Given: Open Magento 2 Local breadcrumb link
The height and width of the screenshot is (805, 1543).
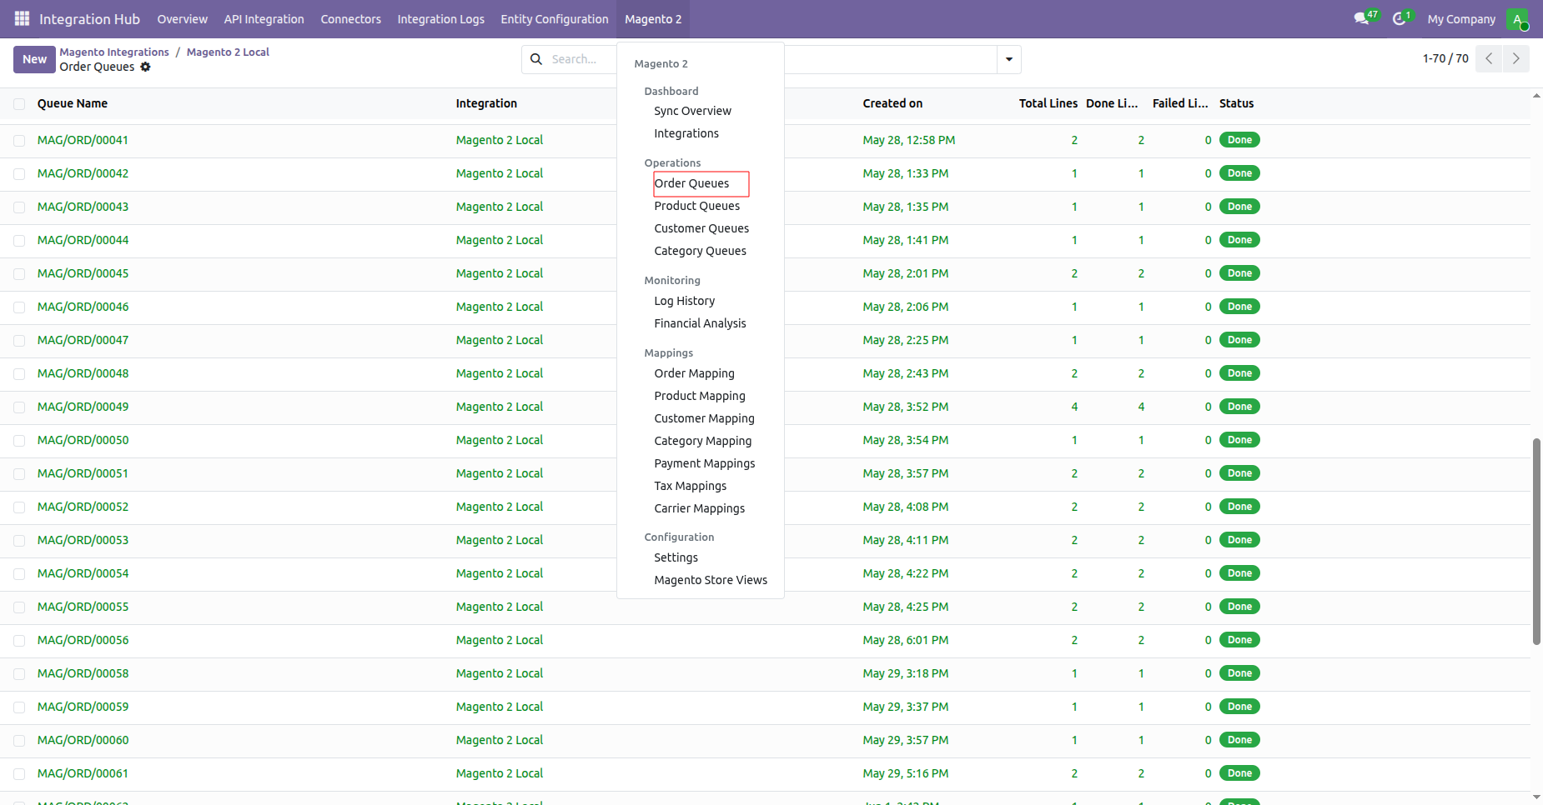Looking at the screenshot, I should [x=228, y=52].
